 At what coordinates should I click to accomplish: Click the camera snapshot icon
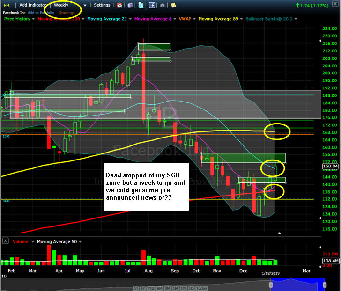[163, 5]
